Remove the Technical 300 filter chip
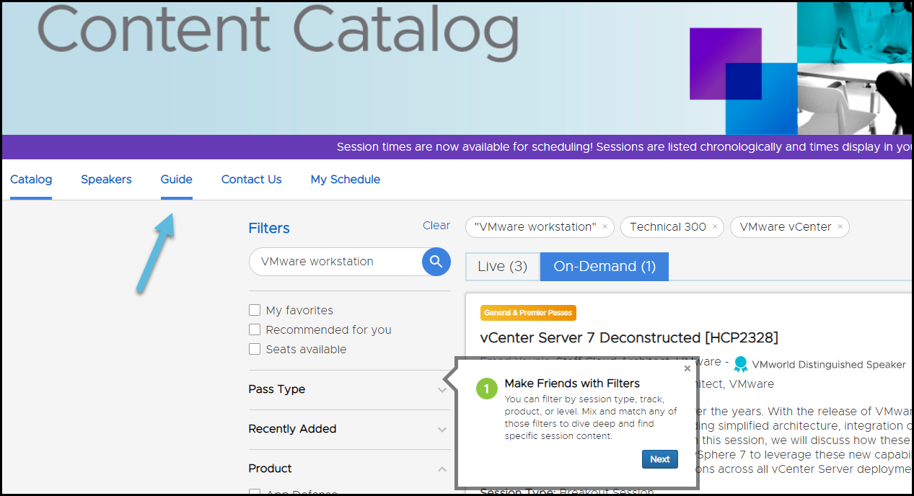914x496 pixels. [715, 227]
